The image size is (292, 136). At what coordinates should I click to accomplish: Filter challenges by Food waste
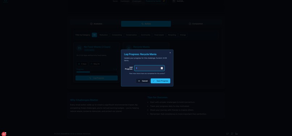[x=159, y=35]
